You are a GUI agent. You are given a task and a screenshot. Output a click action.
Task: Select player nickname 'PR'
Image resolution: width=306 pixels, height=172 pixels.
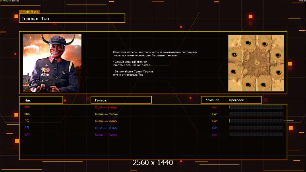27,128
